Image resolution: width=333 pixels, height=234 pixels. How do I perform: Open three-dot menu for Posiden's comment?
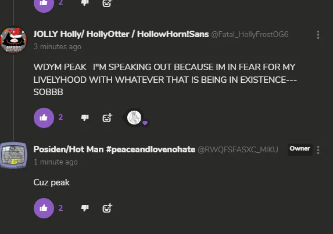[x=318, y=150]
